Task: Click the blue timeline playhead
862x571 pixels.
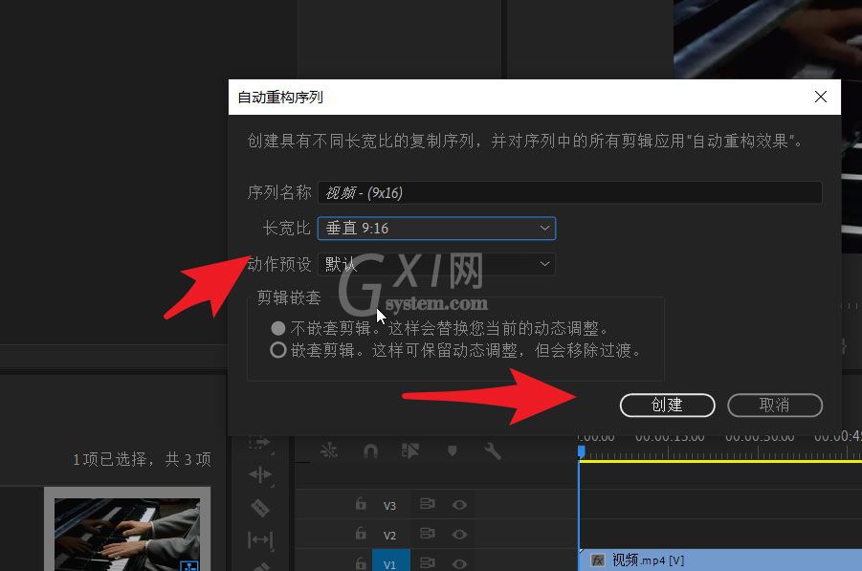Action: [581, 451]
